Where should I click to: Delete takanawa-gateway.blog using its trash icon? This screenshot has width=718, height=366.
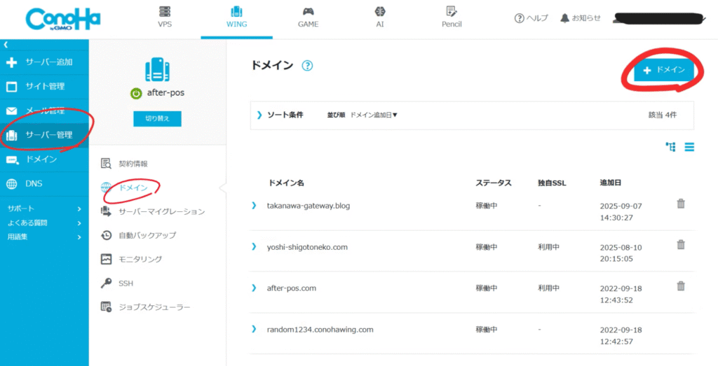click(x=680, y=204)
